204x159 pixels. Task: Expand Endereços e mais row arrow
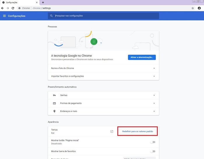pos(154,111)
